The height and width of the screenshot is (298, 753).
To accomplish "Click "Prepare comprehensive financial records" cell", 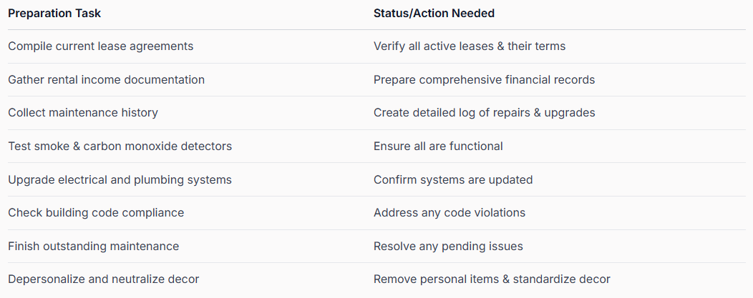I will pos(484,79).
